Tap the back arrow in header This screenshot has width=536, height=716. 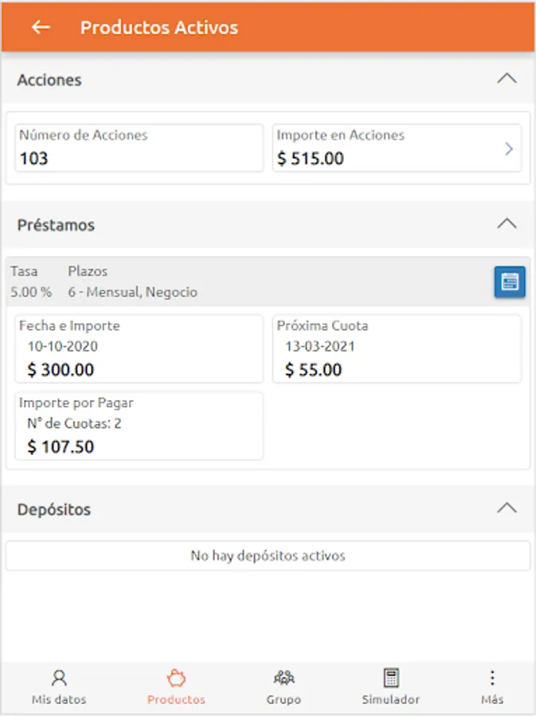tap(40, 27)
